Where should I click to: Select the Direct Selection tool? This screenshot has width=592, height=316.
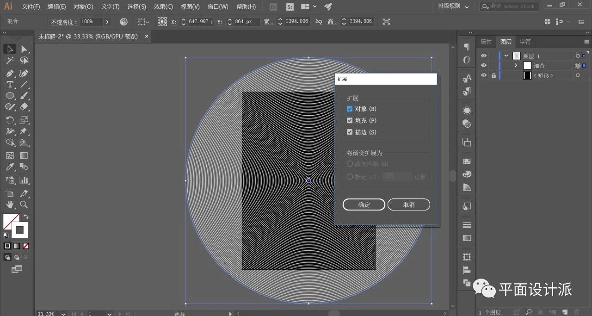24,49
